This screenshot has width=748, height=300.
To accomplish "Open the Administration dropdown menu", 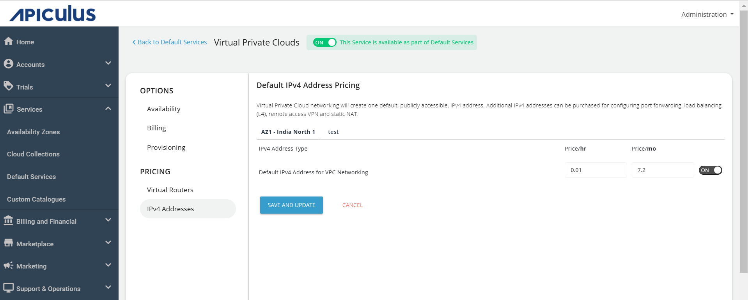I will click(x=707, y=14).
